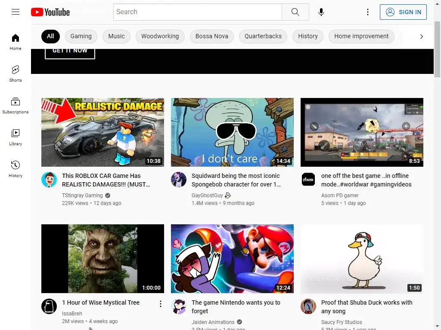Open the hamburger guide menu
441x330 pixels.
click(x=16, y=12)
